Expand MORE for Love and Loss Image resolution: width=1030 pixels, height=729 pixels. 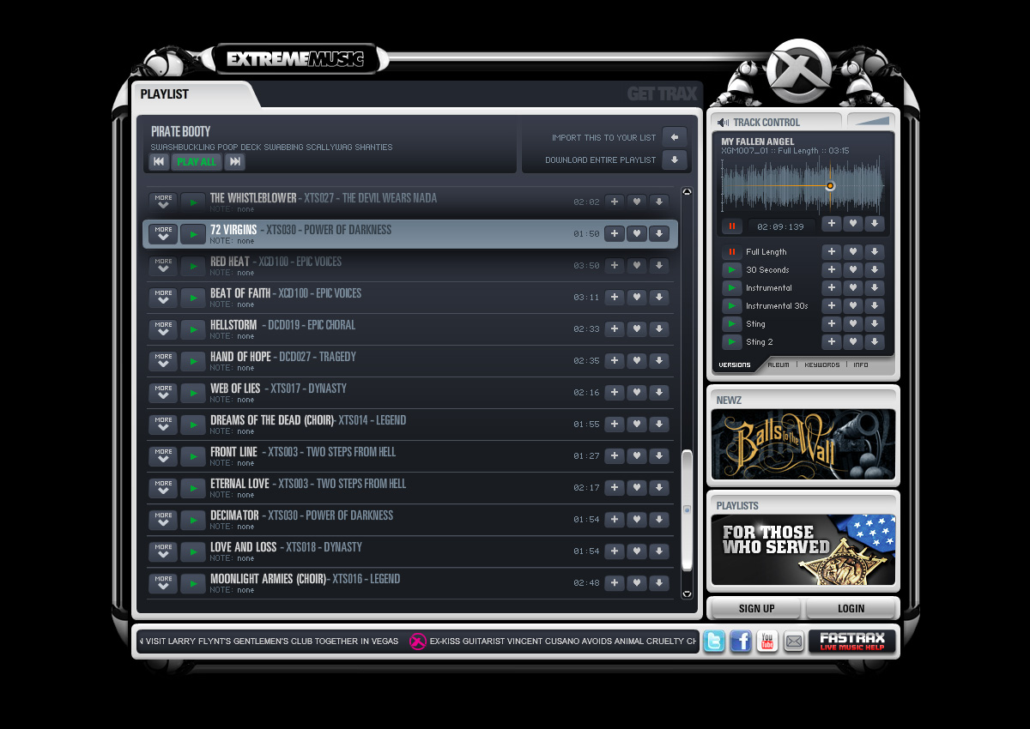163,551
